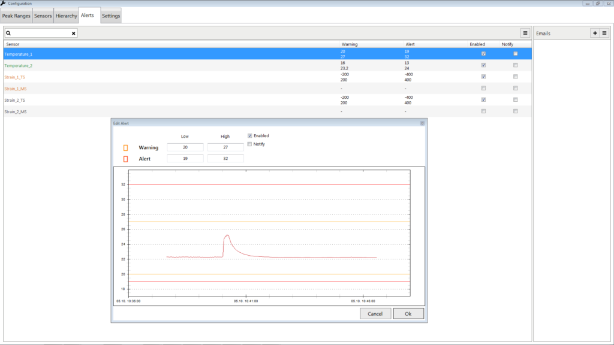This screenshot has height=345, width=614.
Task: Select the Strain_2_MS sensor row
Action: point(267,111)
